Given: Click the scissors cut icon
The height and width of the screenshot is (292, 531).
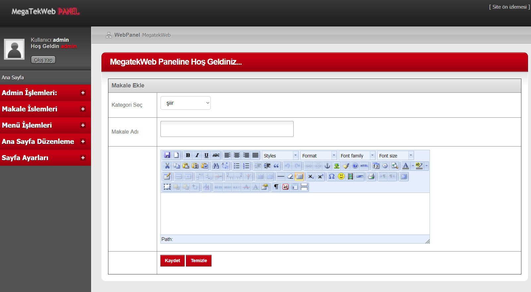Looking at the screenshot, I should pos(167,166).
